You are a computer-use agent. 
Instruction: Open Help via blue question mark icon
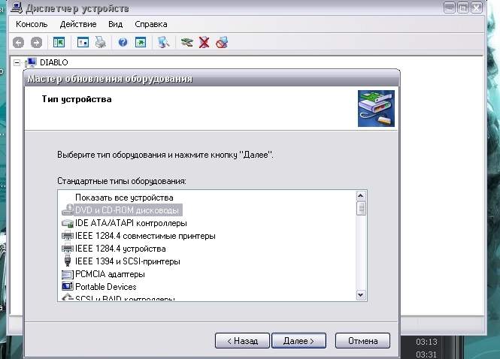pos(123,43)
